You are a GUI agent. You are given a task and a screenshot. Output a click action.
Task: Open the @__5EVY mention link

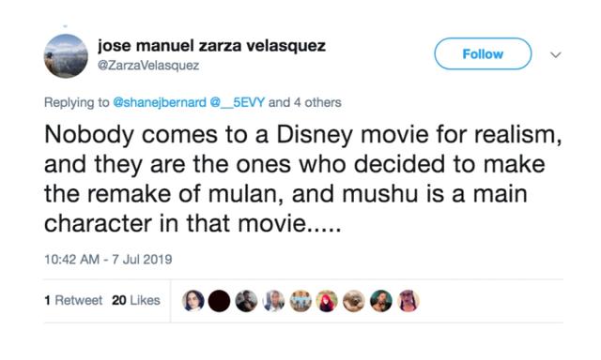coord(238,102)
